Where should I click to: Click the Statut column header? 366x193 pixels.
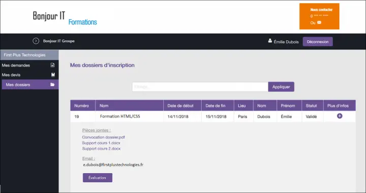point(313,105)
